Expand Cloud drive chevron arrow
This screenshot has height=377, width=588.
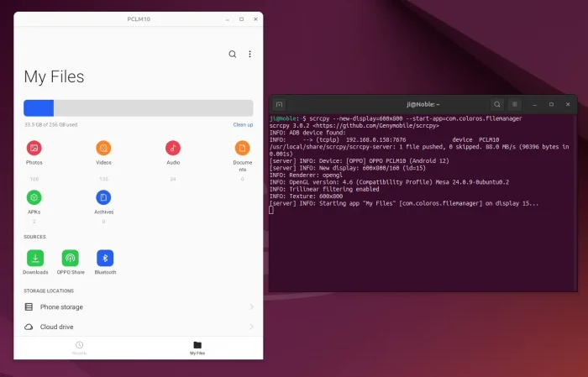coord(251,327)
